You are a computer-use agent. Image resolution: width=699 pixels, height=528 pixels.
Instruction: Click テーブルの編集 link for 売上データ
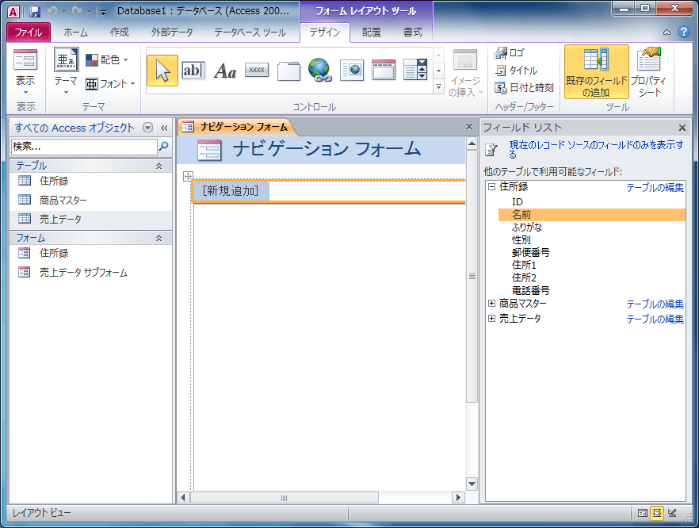[655, 319]
